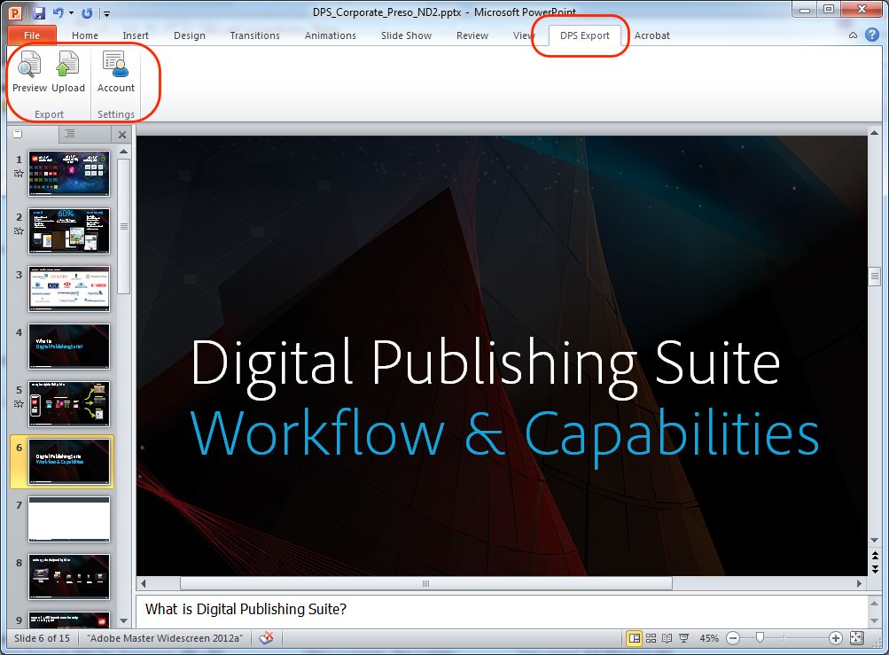This screenshot has height=655, width=889.
Task: Click the zoom slider handle
Action: tap(760, 638)
